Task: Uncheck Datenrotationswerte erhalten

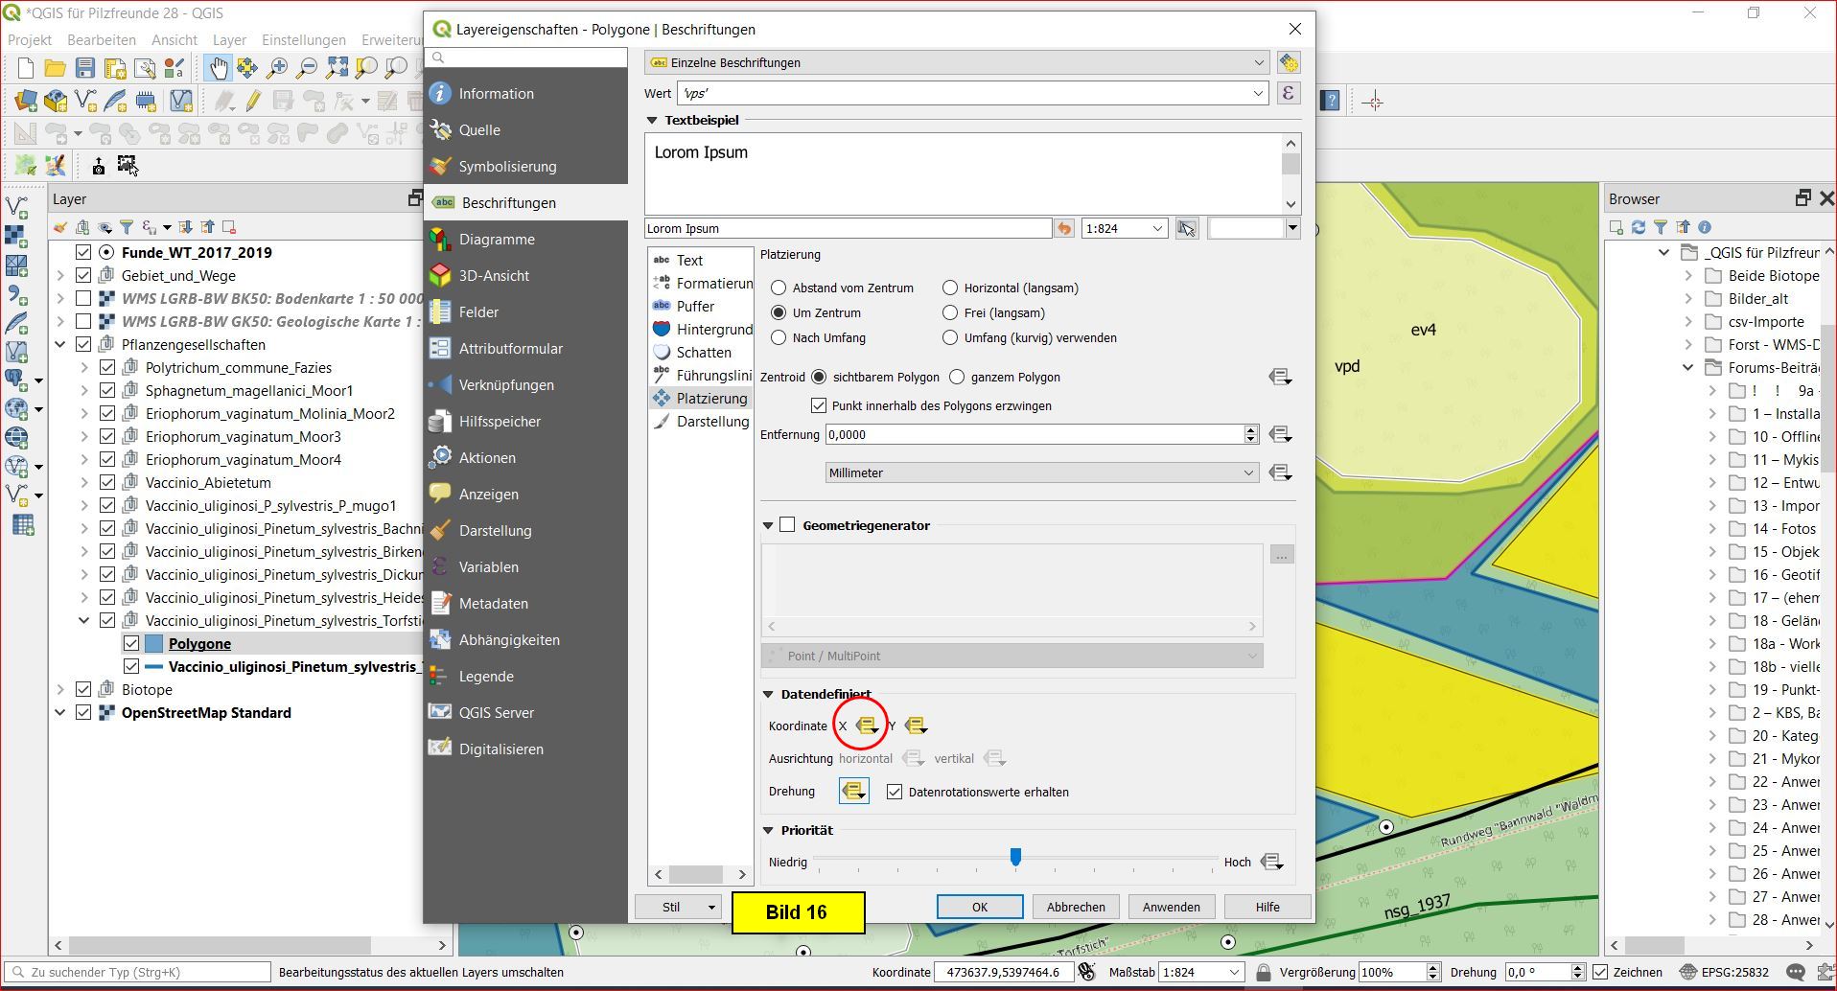Action: (x=895, y=792)
